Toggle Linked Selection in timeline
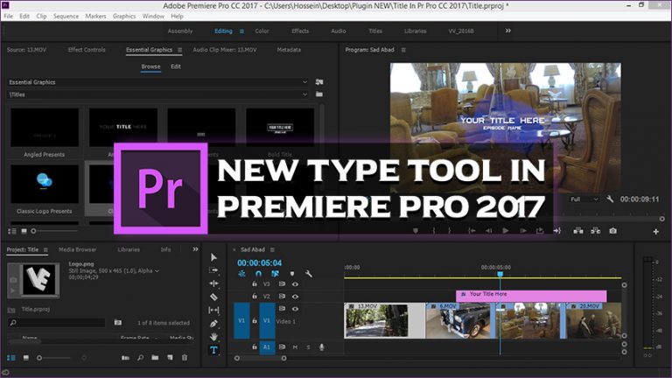672x378 pixels. (x=275, y=273)
